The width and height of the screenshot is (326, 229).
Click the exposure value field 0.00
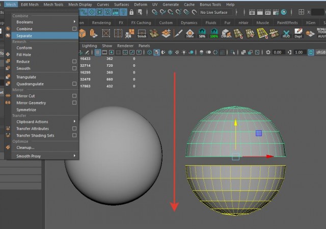pyautogui.click(x=279, y=52)
